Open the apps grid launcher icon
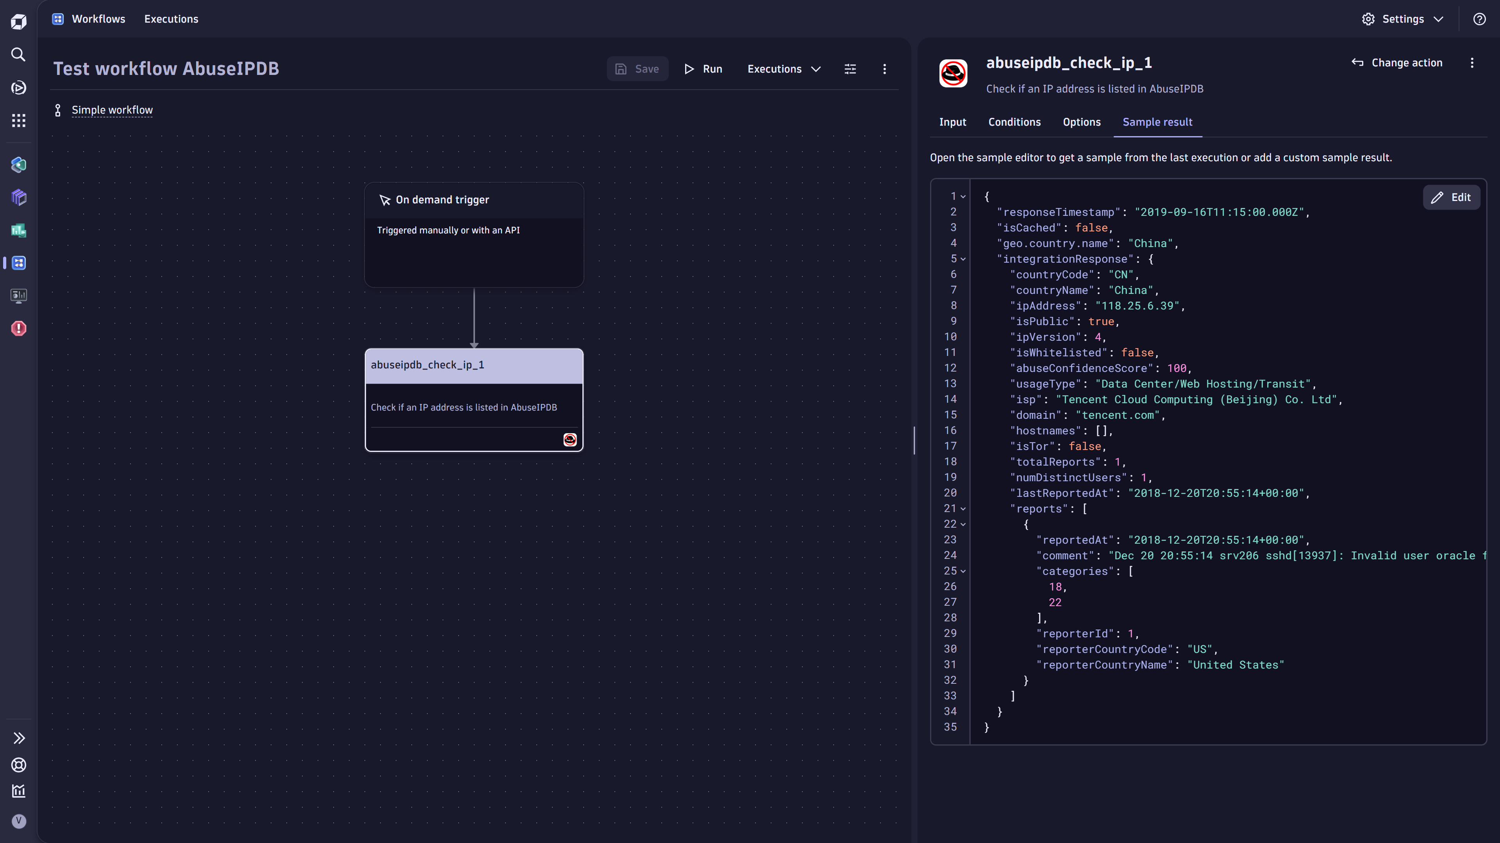 coord(19,121)
